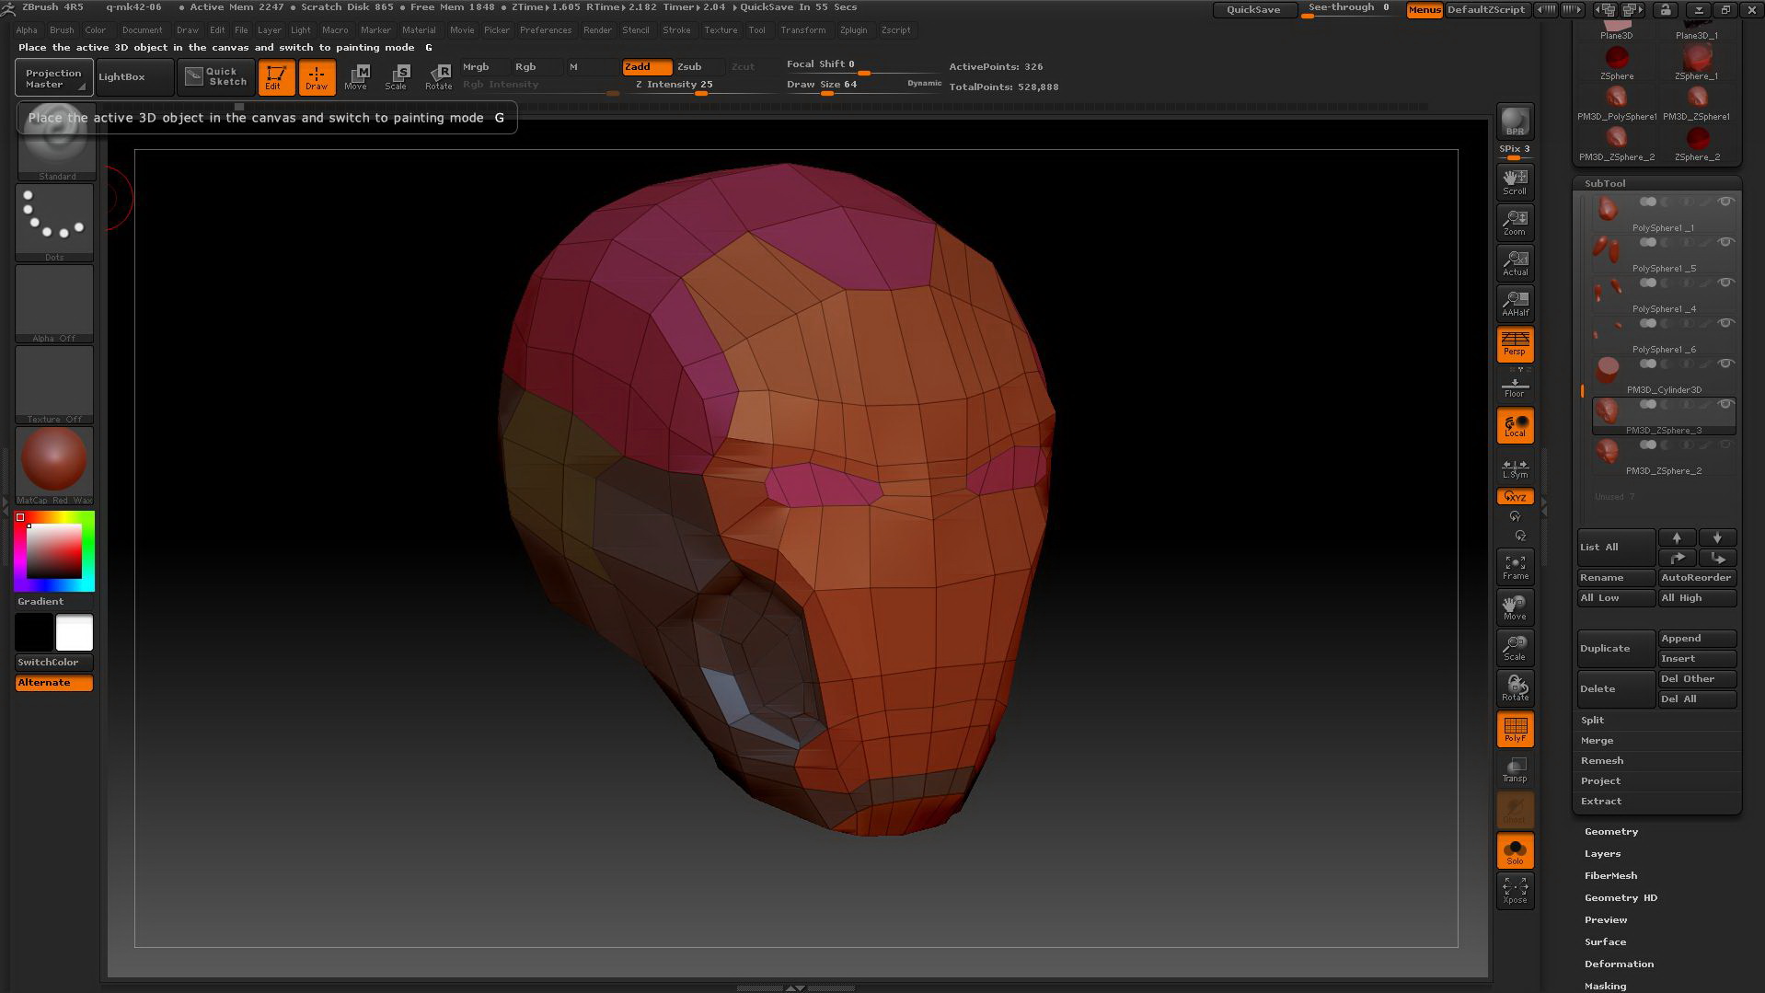The width and height of the screenshot is (1765, 993).
Task: Open the Zplugin menu
Action: 853,30
